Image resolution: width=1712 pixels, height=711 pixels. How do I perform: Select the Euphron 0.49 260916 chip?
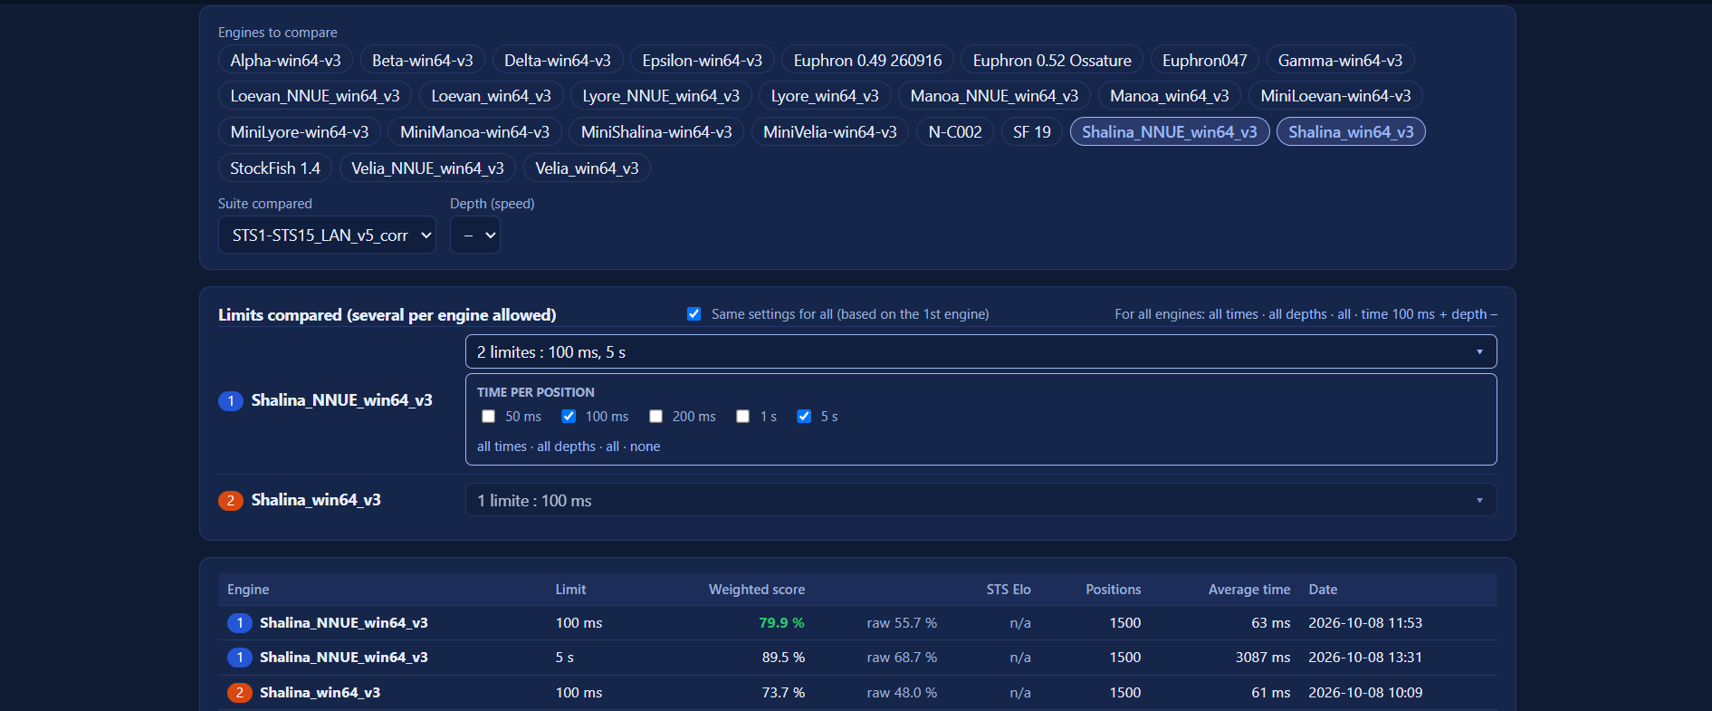click(867, 60)
